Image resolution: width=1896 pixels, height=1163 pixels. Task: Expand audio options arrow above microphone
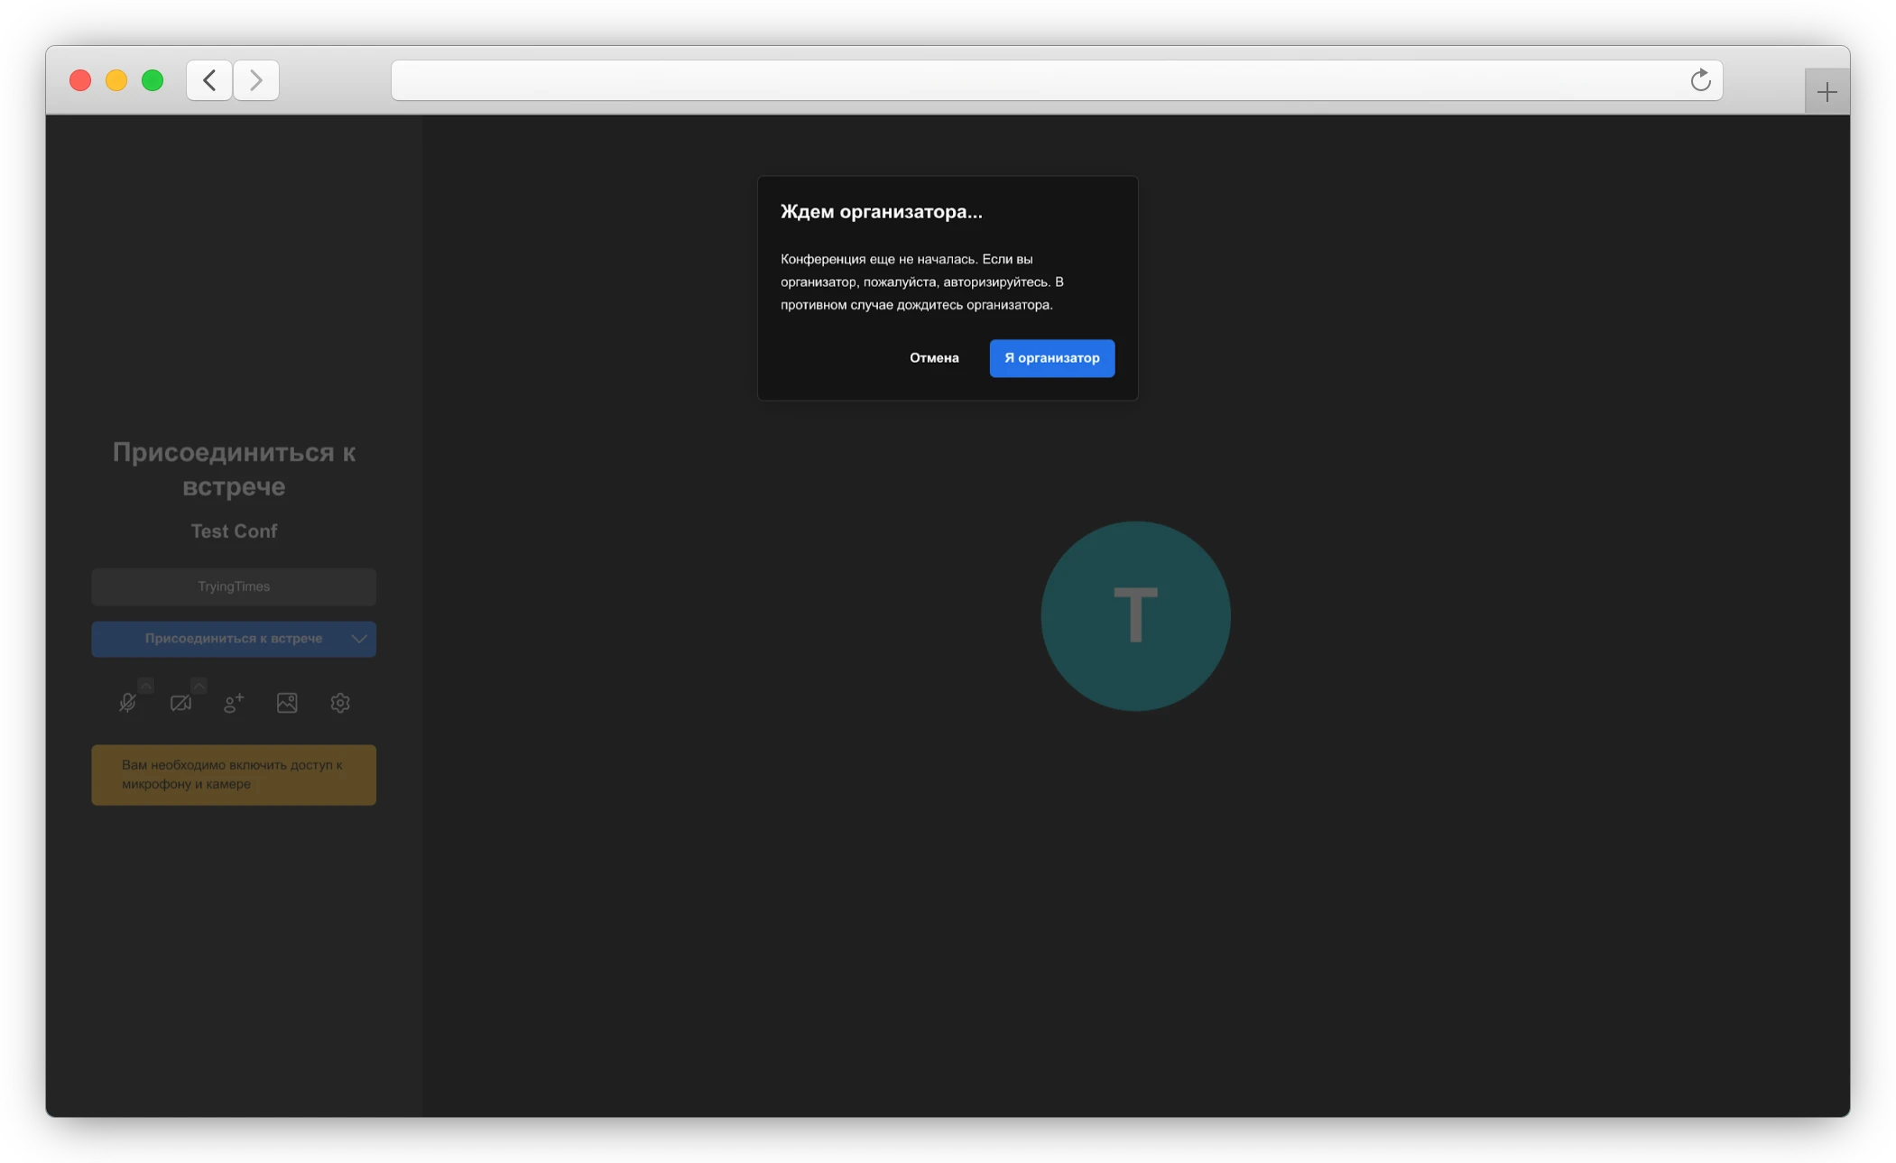pyautogui.click(x=146, y=685)
